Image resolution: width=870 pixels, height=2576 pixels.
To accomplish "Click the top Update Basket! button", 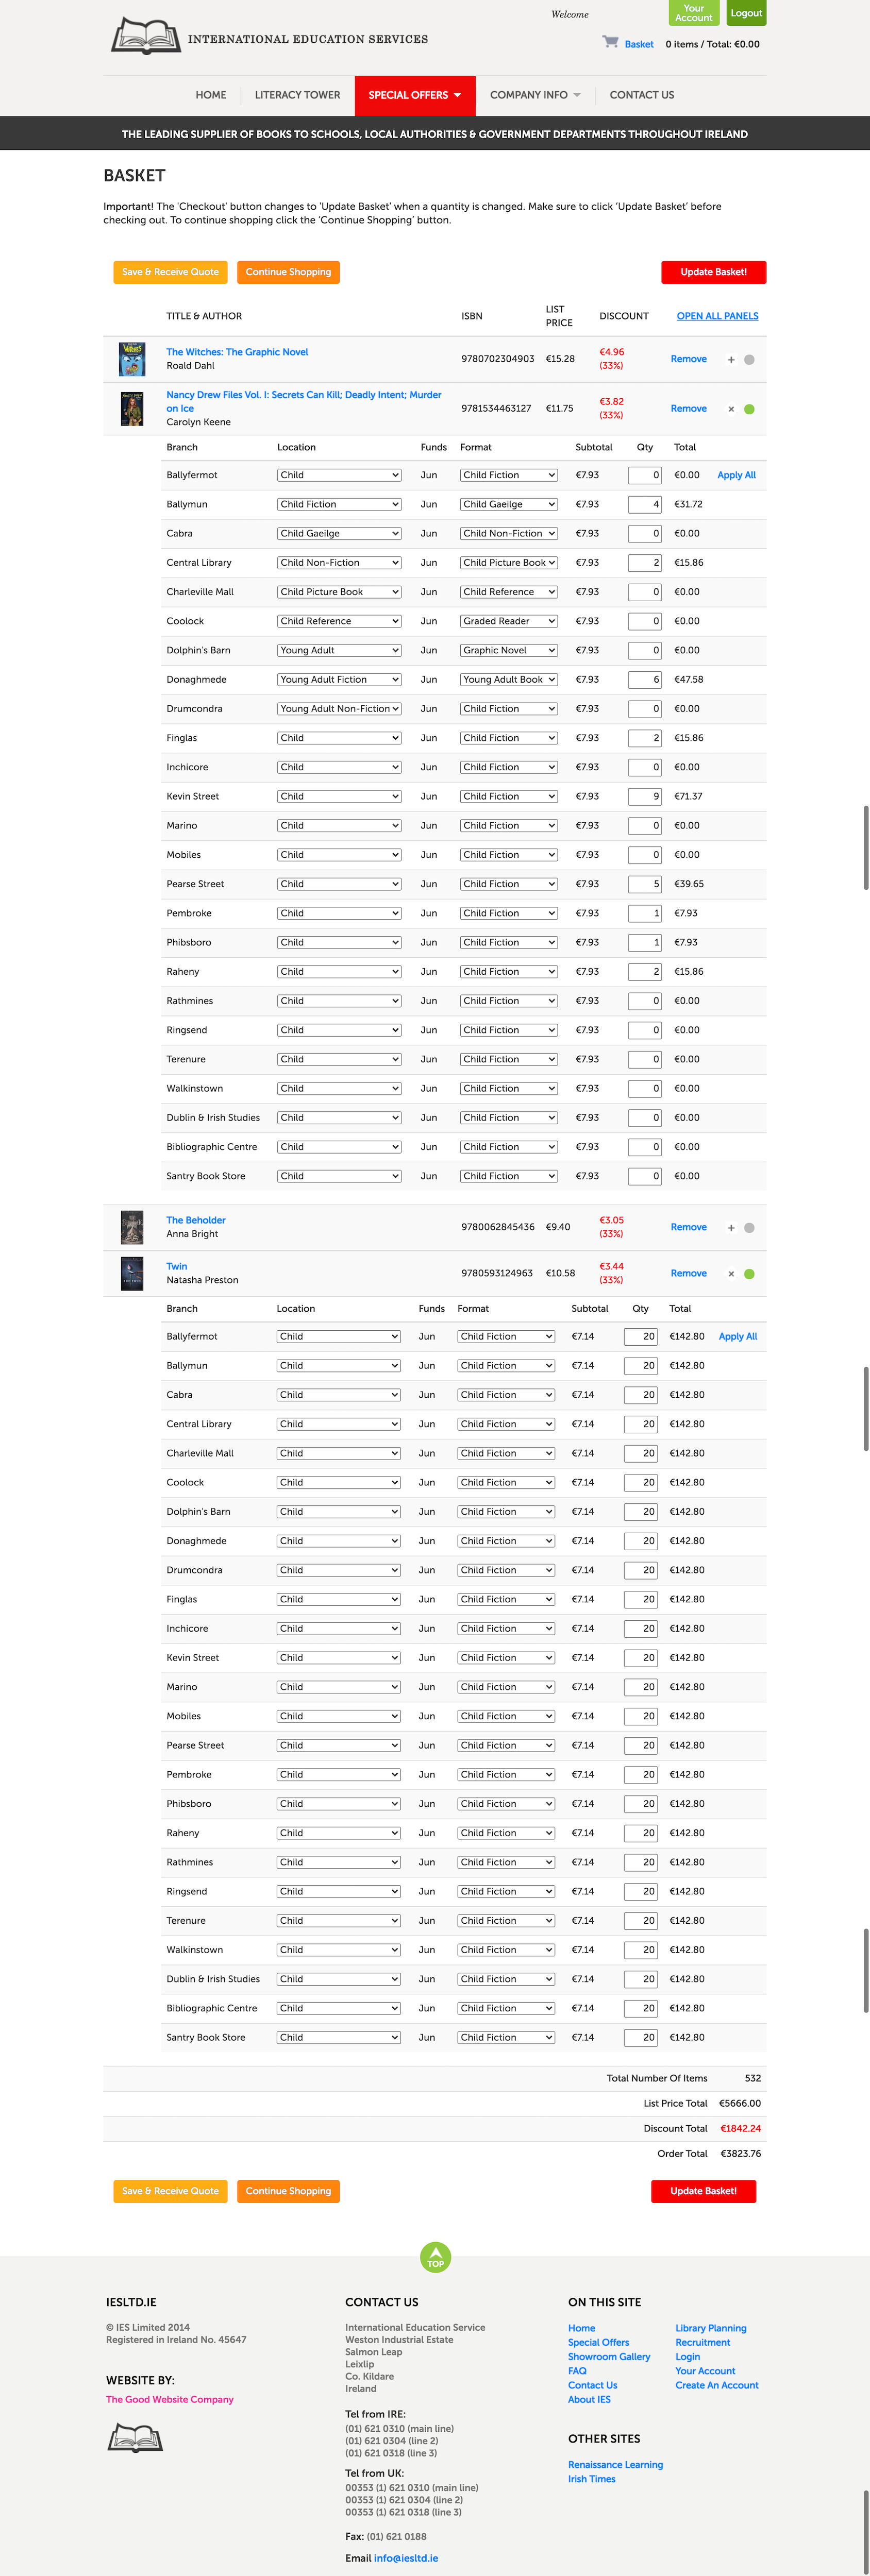I will 713,272.
